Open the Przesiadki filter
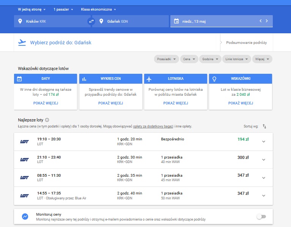The height and width of the screenshot is (227, 291). pyautogui.click(x=166, y=59)
